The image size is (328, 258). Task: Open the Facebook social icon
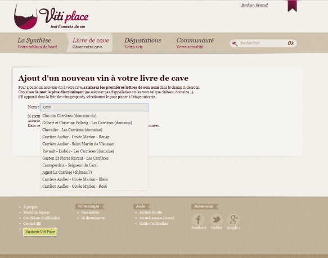point(198,219)
